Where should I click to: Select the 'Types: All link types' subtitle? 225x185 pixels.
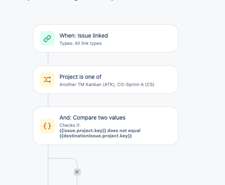coord(80,43)
